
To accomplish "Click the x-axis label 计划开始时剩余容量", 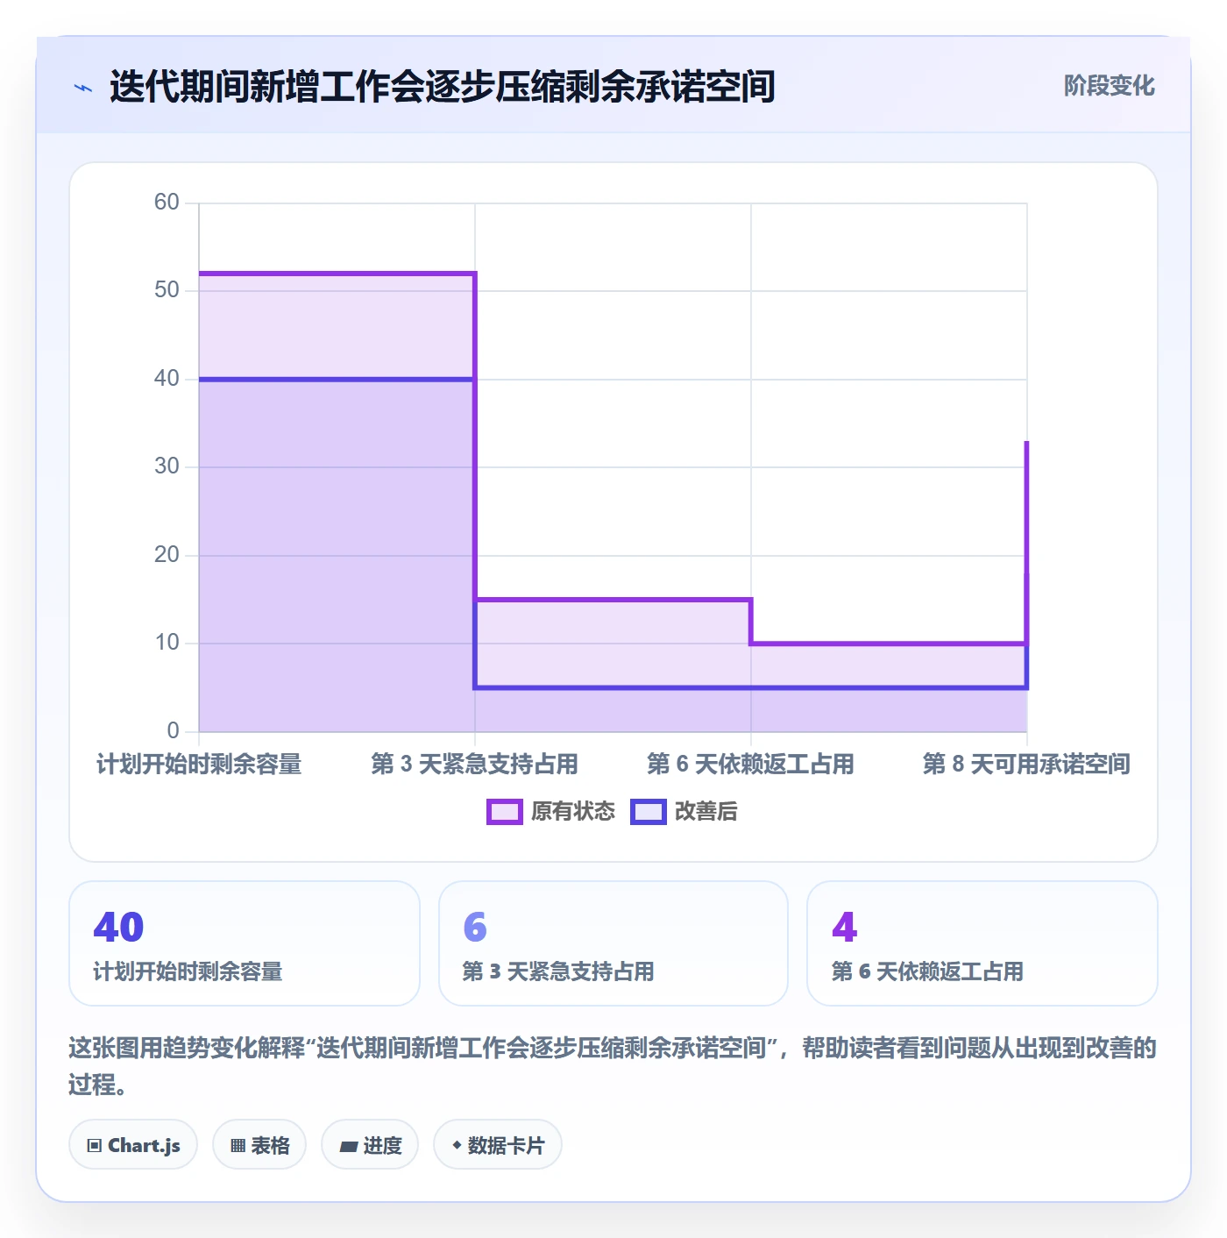I will (x=199, y=765).
